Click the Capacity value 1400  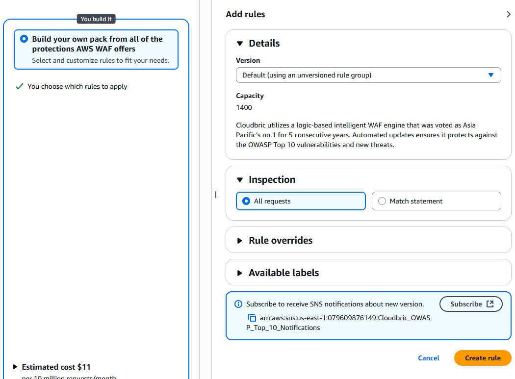244,107
